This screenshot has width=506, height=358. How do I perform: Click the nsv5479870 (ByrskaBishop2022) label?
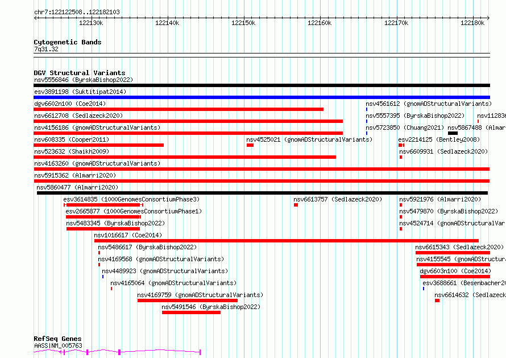pyautogui.click(x=449, y=211)
